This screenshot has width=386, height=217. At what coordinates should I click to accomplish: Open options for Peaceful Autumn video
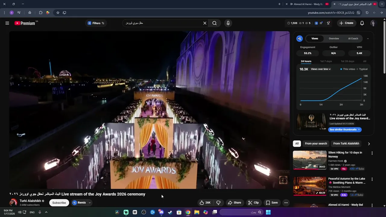[x=372, y=179]
